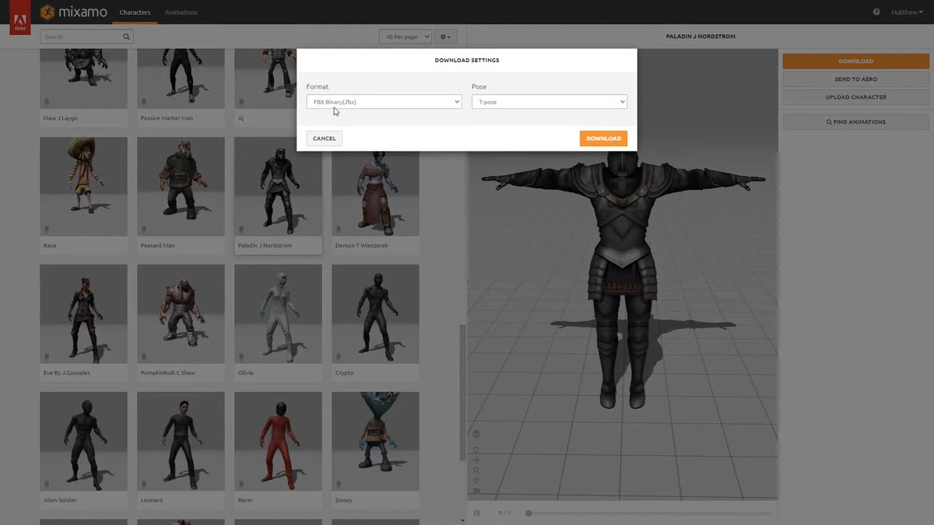Select the Leonard character thumbnail

181,442
